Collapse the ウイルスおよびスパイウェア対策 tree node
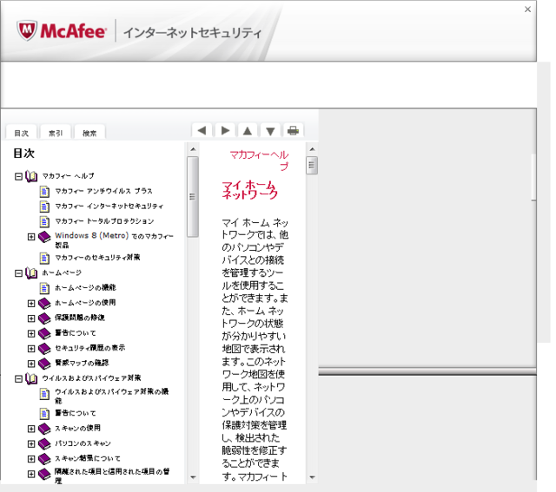 tap(18, 379)
